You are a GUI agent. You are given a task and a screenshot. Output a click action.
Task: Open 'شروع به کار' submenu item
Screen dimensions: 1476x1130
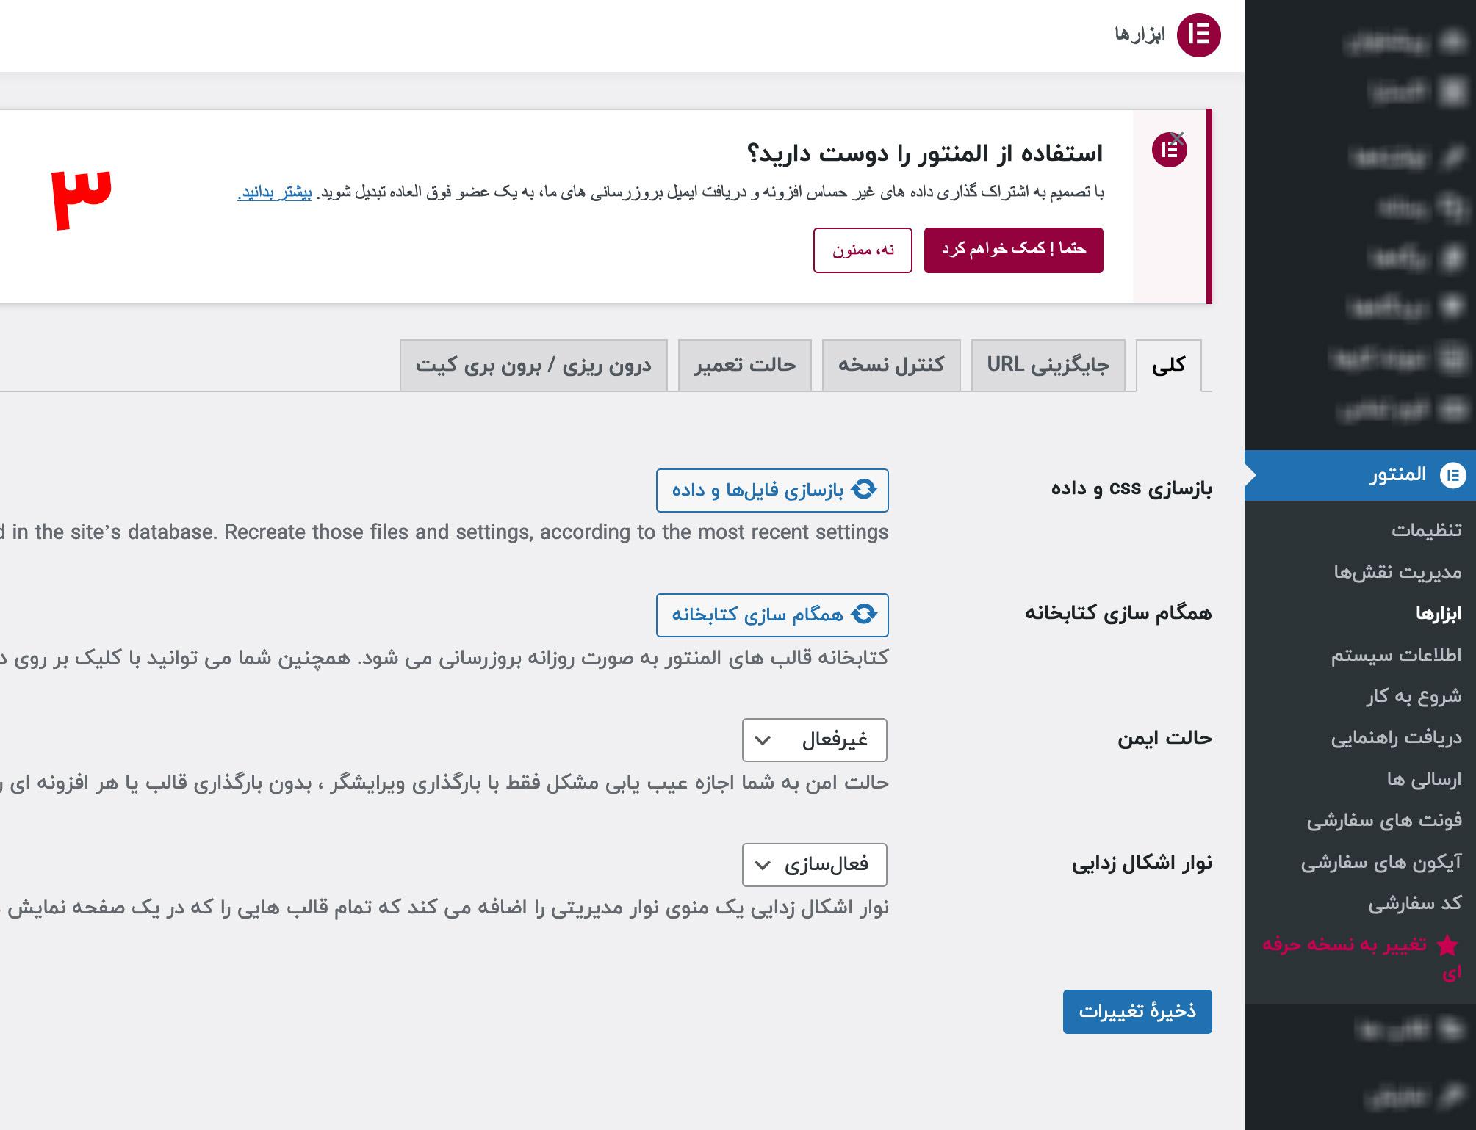(1414, 696)
